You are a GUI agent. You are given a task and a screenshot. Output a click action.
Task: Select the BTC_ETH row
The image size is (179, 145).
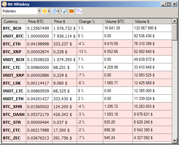pyautogui.click(x=87, y=44)
